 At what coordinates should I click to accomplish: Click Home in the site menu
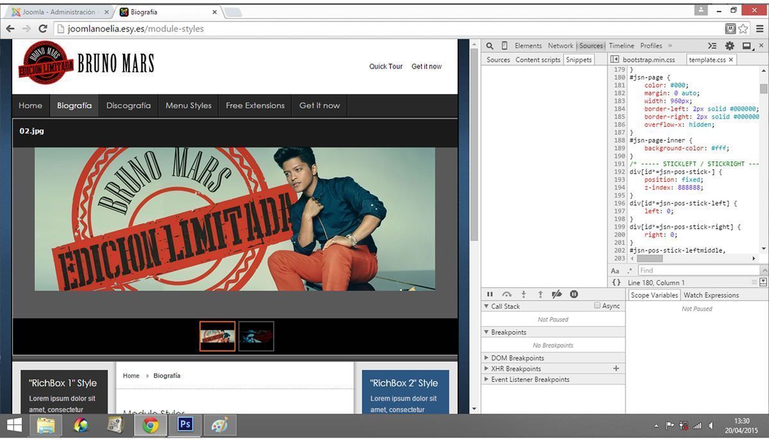(x=30, y=106)
